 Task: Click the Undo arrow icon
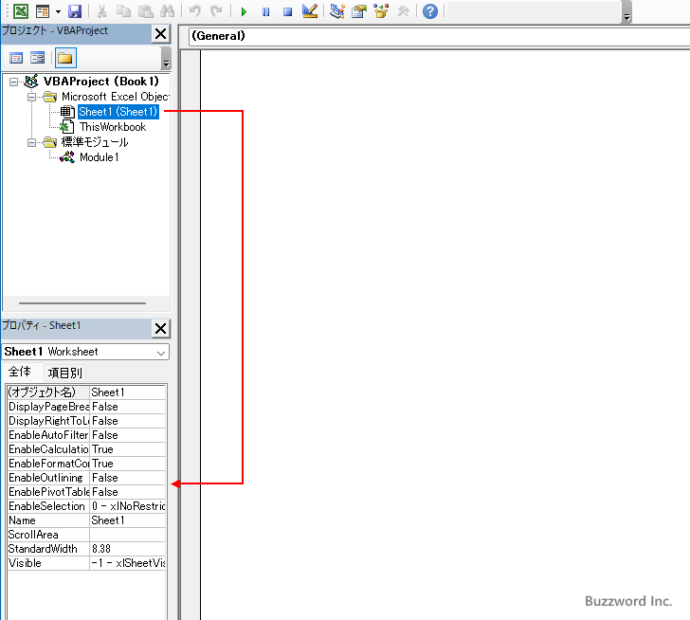click(195, 11)
